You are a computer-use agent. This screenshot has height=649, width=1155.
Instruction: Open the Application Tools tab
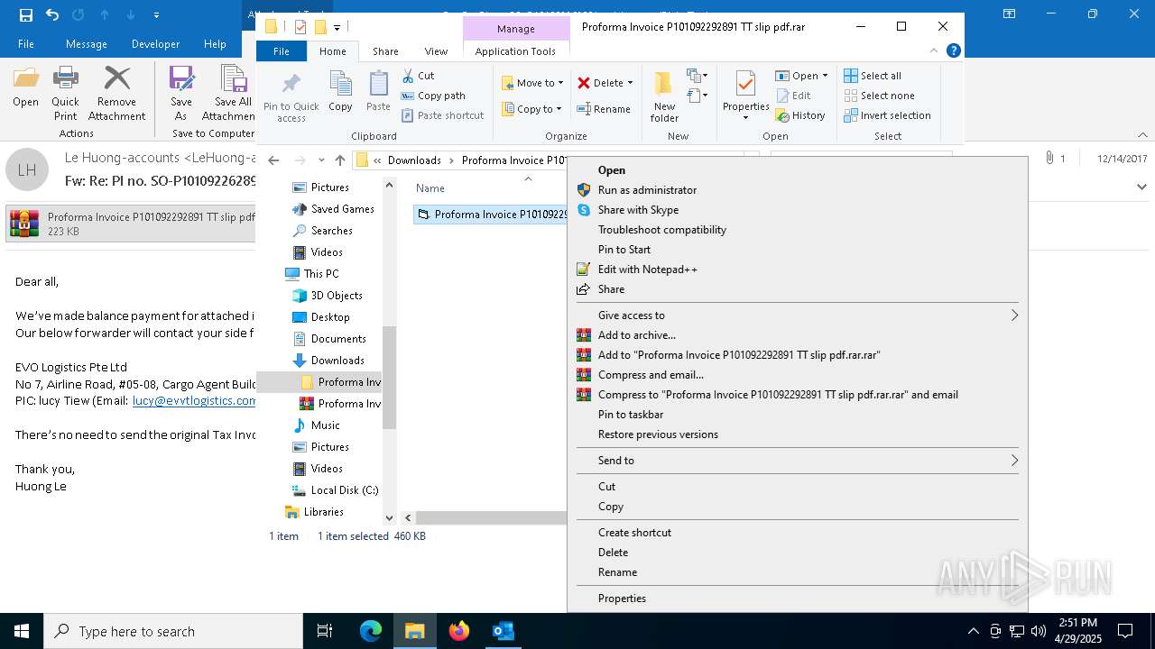515,51
